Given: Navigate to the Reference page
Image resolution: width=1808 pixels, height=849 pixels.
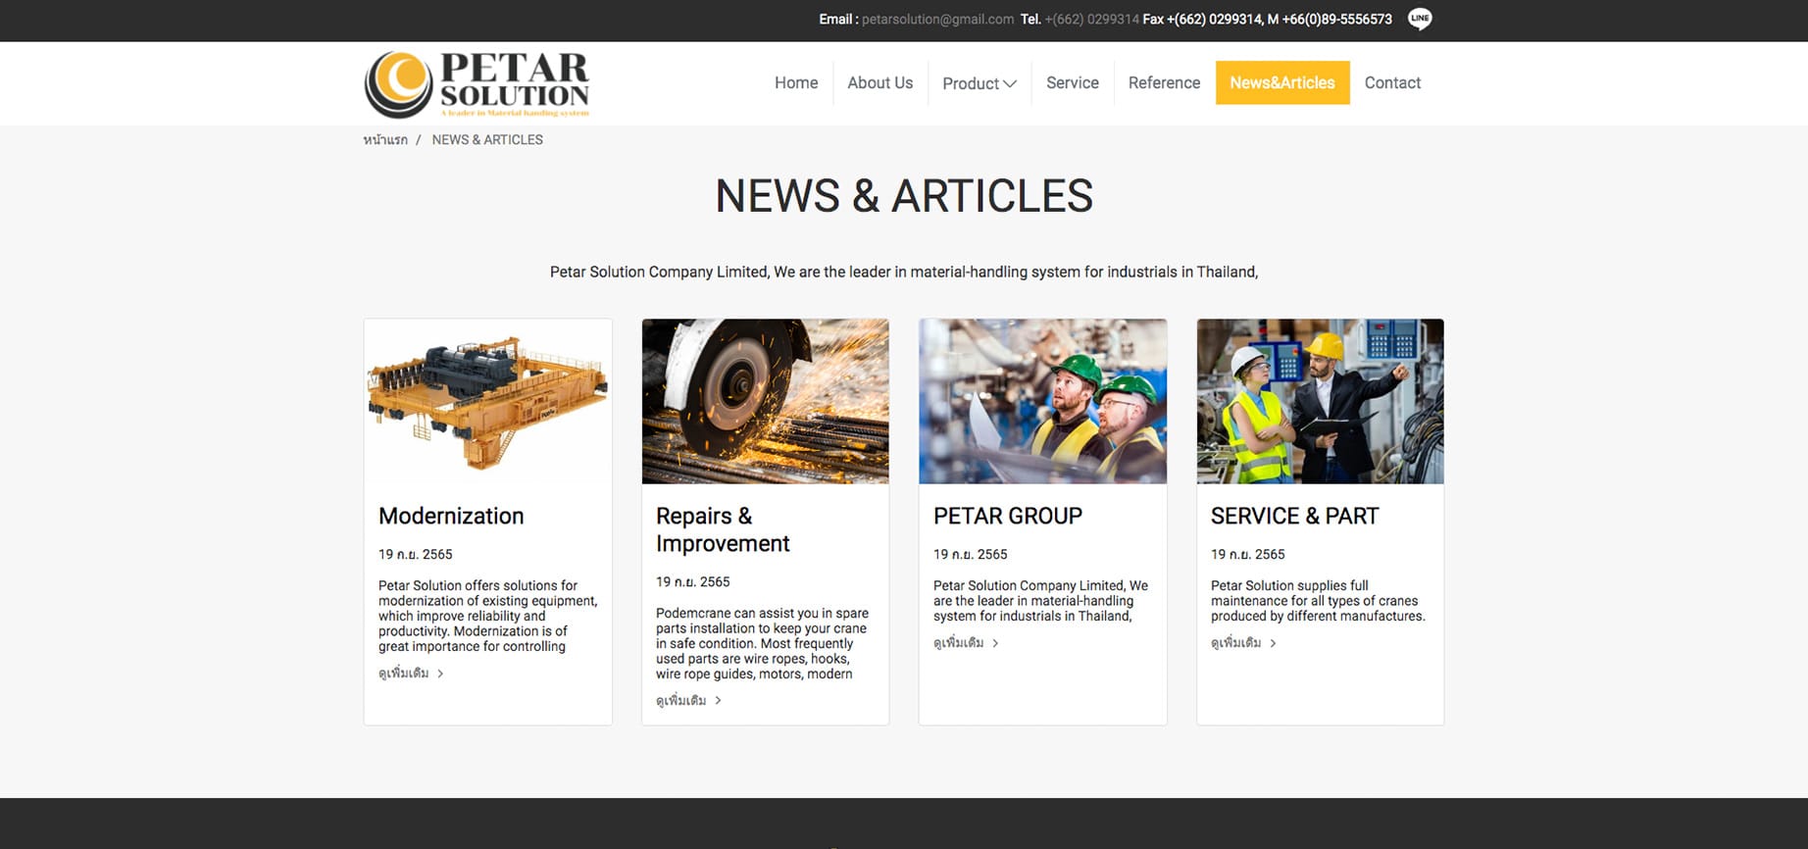Looking at the screenshot, I should pos(1164,83).
